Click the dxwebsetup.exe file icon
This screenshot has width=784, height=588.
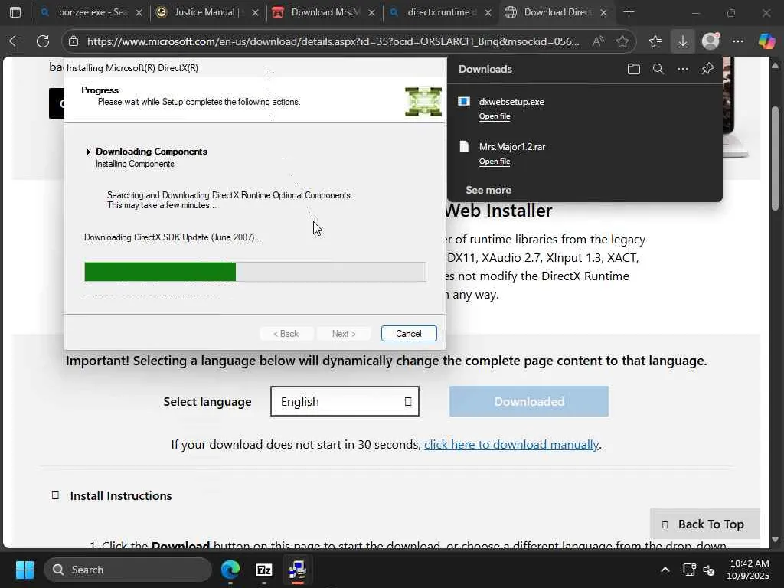point(464,102)
